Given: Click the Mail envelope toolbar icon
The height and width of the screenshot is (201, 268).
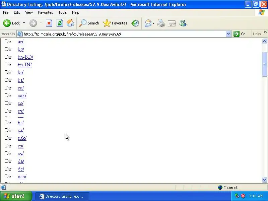Looking at the screenshot, I should pyautogui.click(x=148, y=23).
